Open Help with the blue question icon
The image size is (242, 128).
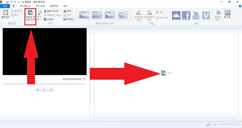[240, 6]
